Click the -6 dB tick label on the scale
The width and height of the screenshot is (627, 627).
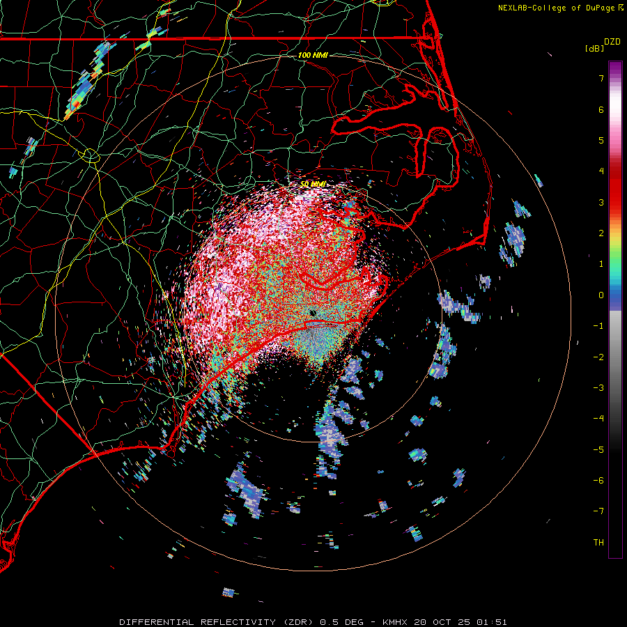point(598,481)
